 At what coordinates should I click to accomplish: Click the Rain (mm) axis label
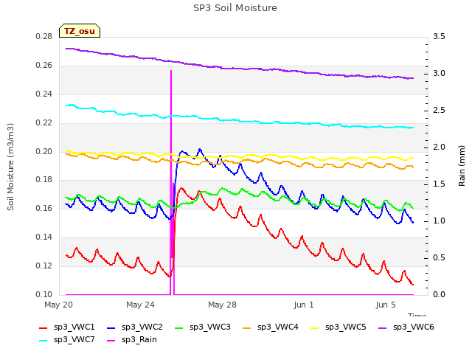coord(462,166)
